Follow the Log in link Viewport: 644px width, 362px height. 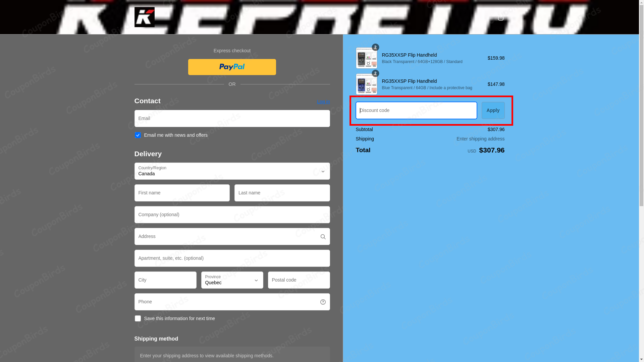point(323,102)
